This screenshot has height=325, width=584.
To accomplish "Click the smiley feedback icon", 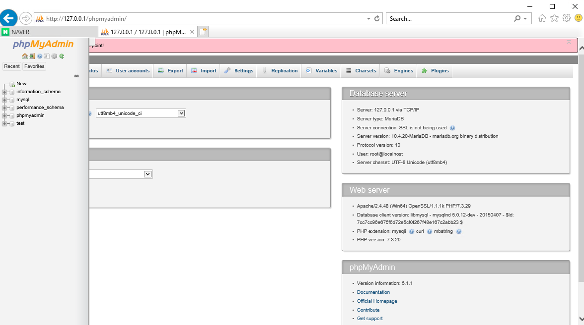I will pos(579,18).
